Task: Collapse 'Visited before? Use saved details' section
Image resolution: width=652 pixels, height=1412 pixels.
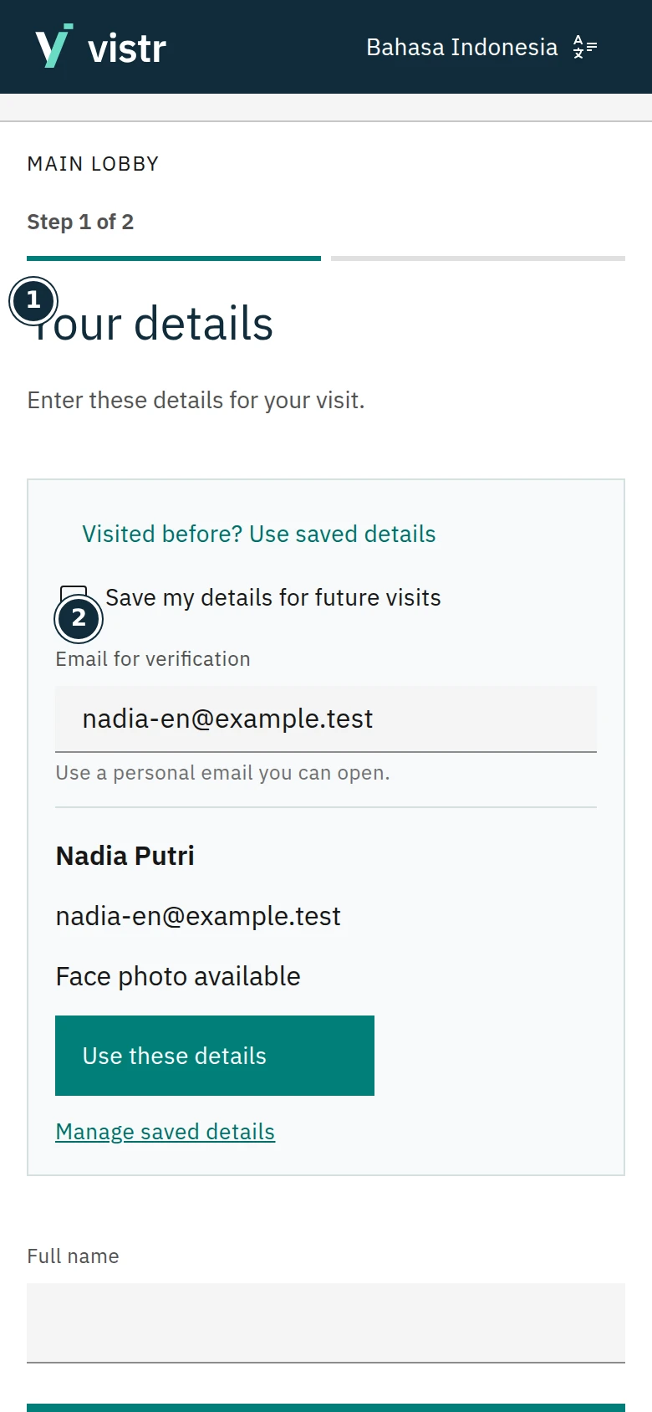Action: pyautogui.click(x=259, y=534)
